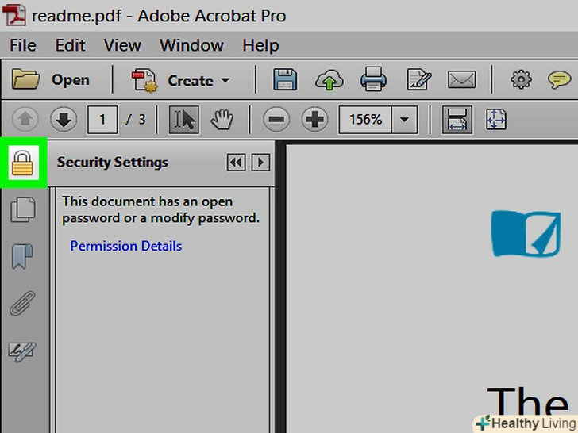Send file via envelope email icon
578x433 pixels.
tap(461, 79)
